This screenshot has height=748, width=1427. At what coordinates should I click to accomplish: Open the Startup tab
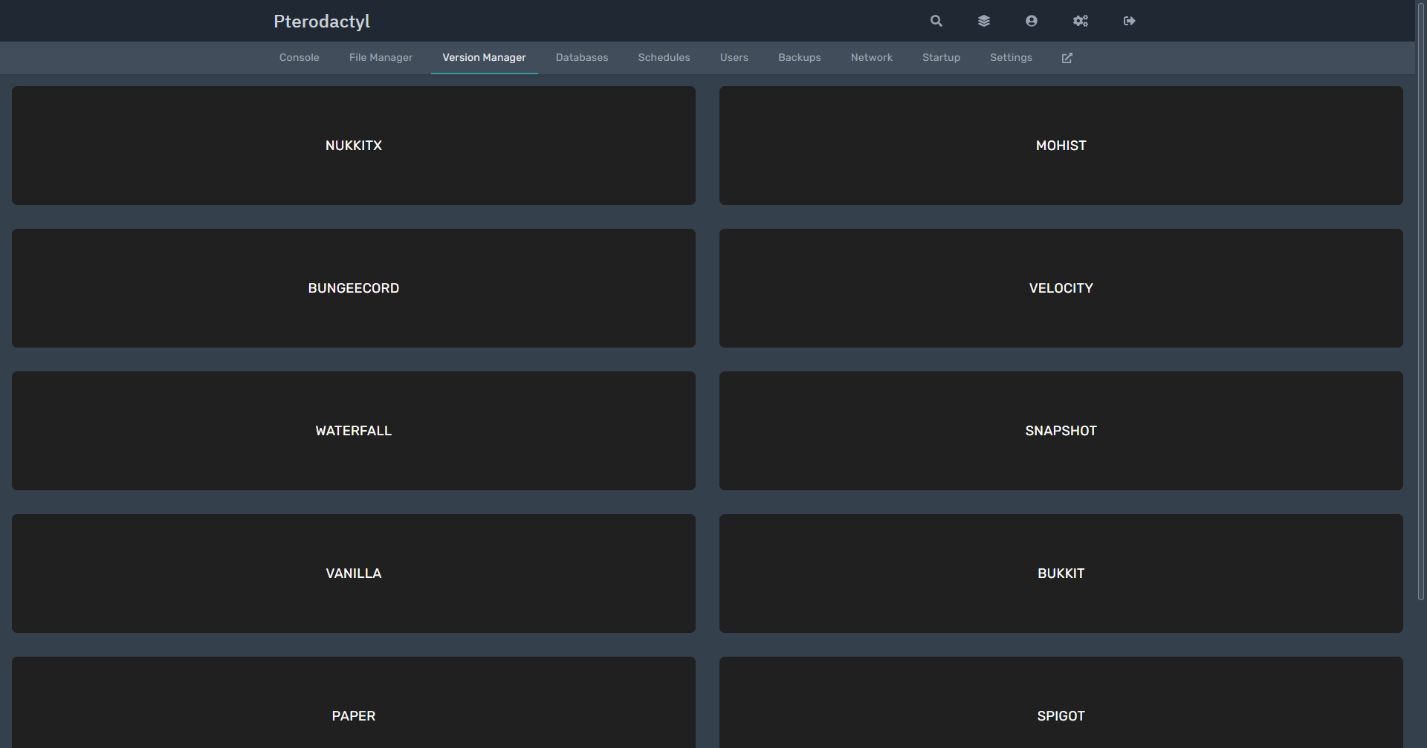tap(941, 58)
